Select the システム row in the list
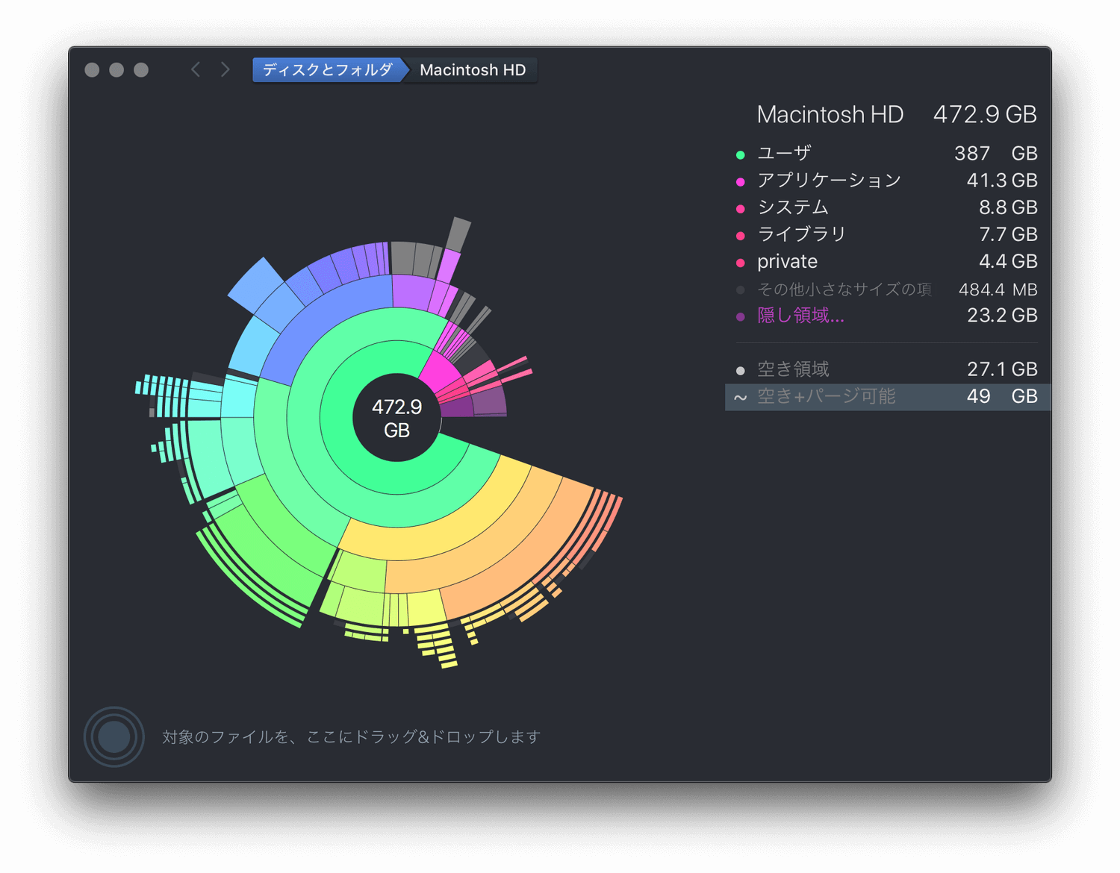This screenshot has width=1120, height=873. point(888,207)
